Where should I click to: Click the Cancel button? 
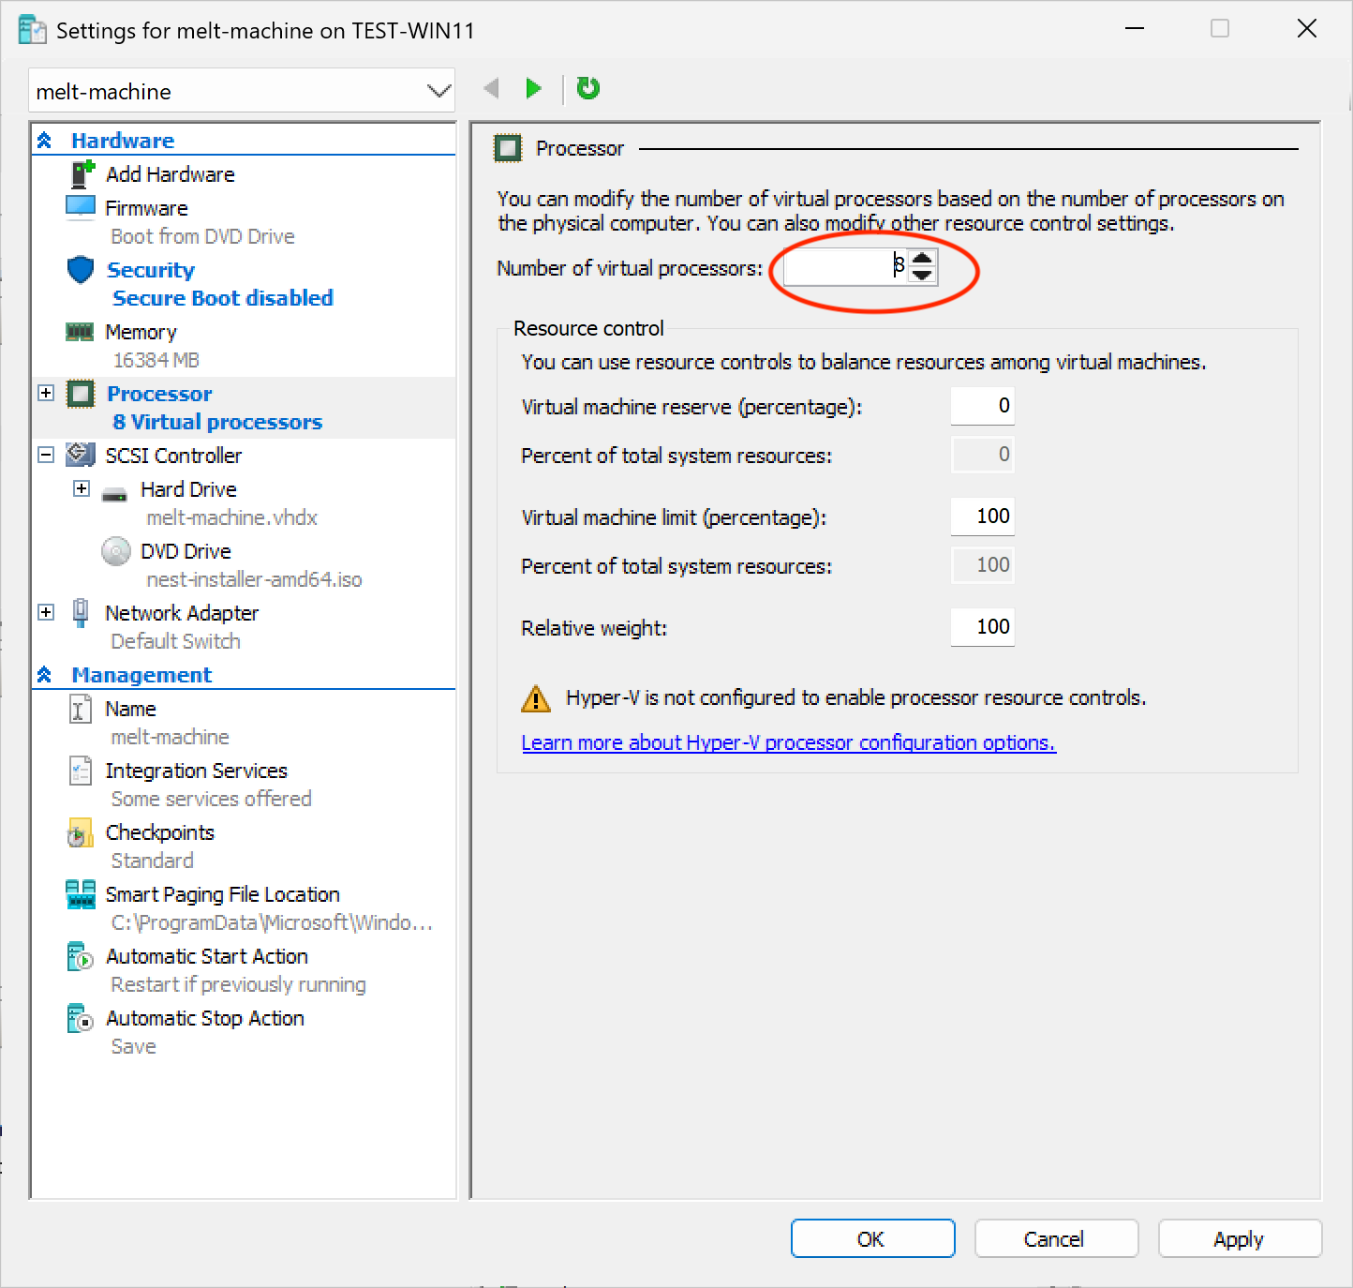coord(1056,1238)
